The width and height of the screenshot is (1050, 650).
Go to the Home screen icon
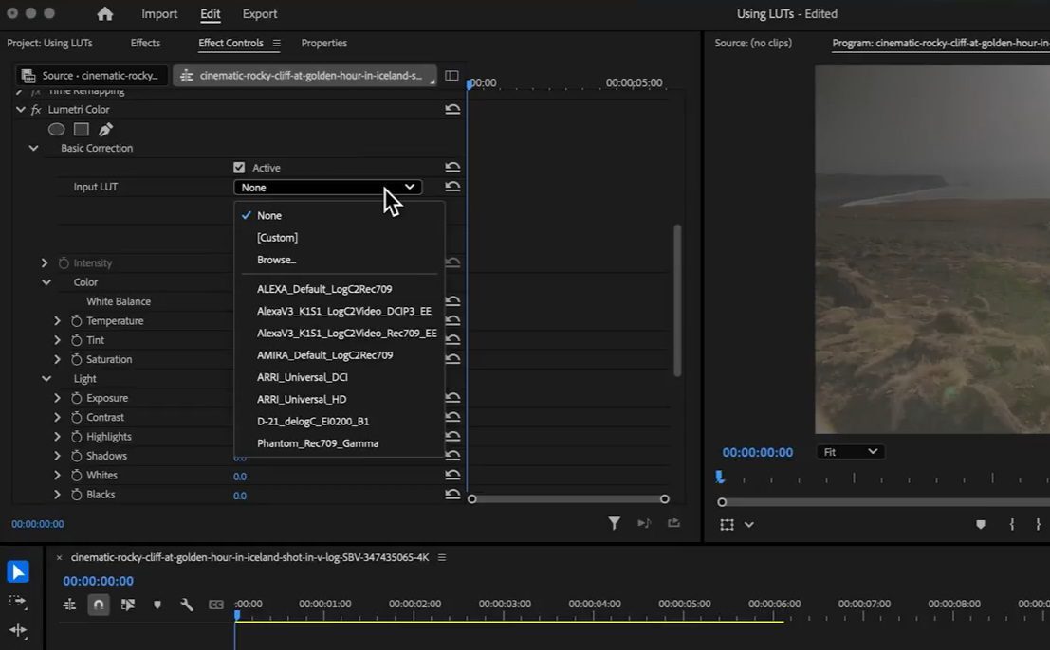tap(105, 13)
